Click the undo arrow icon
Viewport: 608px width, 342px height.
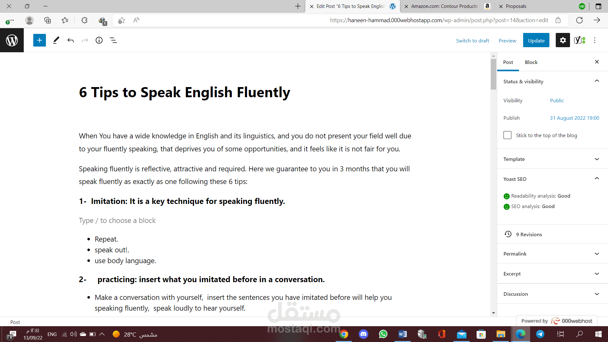(x=71, y=40)
